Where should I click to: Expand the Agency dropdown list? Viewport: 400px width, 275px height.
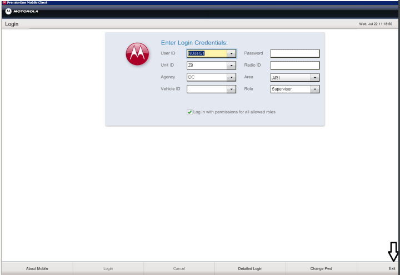(x=231, y=77)
